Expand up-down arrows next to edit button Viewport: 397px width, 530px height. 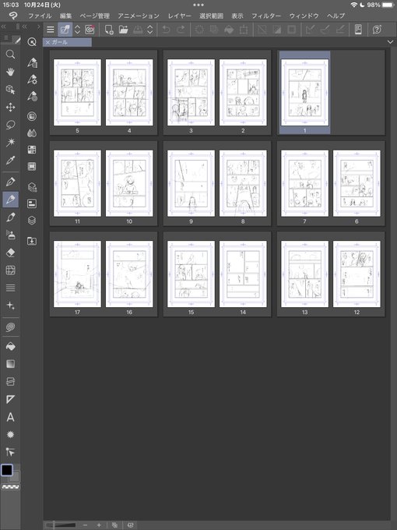point(77,30)
